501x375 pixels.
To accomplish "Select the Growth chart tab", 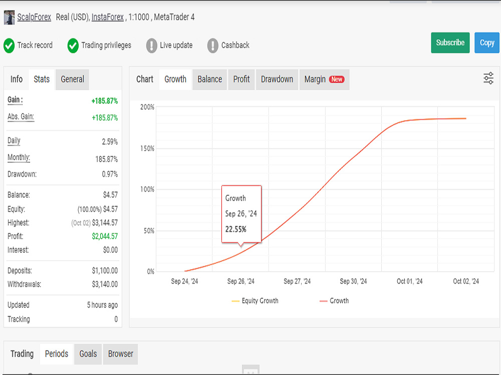I will click(175, 79).
